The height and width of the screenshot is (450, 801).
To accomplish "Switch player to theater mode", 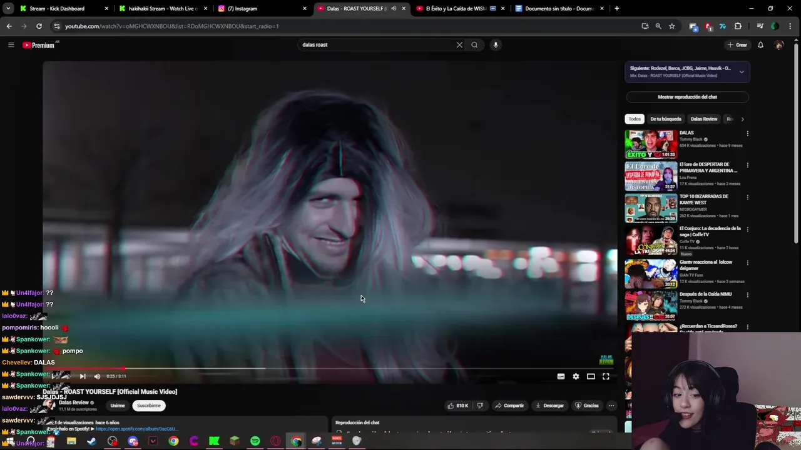I will tap(591, 376).
